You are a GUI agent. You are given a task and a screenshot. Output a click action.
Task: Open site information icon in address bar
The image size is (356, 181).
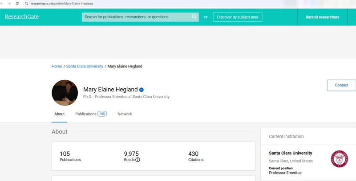[27, 4]
